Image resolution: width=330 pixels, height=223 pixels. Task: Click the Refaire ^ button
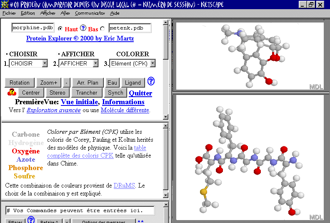[x=50, y=221]
